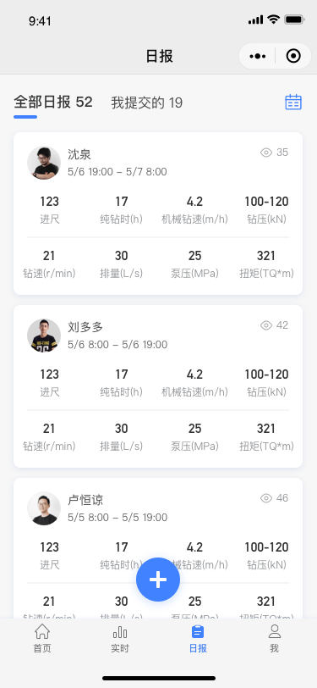Open 沈泉's avatar photo
The image size is (317, 688).
[x=44, y=163]
